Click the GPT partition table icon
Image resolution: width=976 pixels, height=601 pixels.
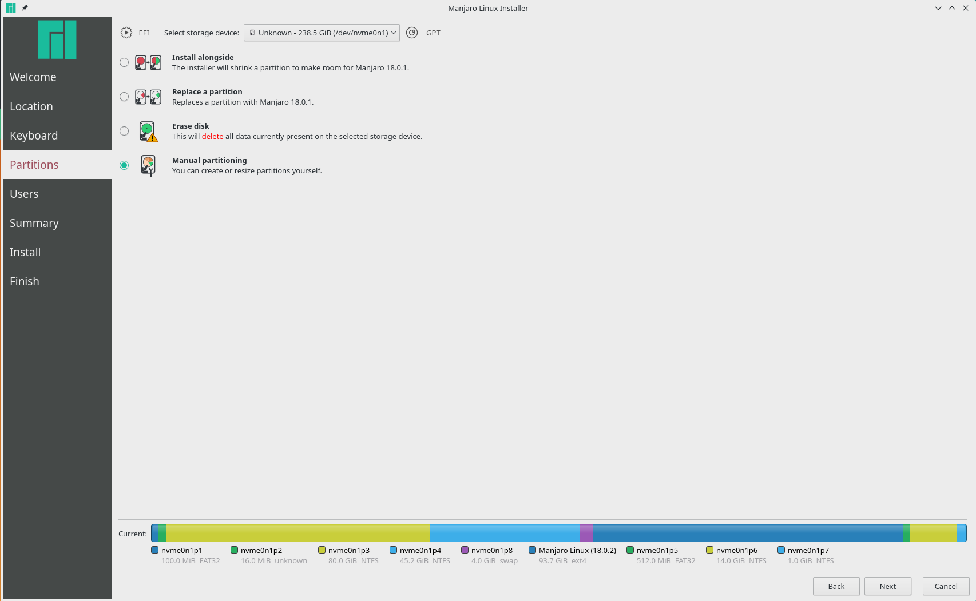tap(412, 33)
